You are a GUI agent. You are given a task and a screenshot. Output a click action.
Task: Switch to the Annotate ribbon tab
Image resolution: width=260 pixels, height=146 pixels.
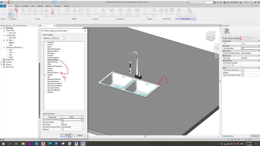click(25, 6)
